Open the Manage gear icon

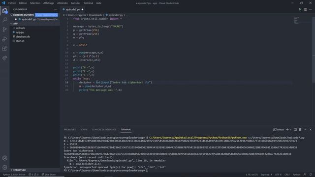click(4, 167)
